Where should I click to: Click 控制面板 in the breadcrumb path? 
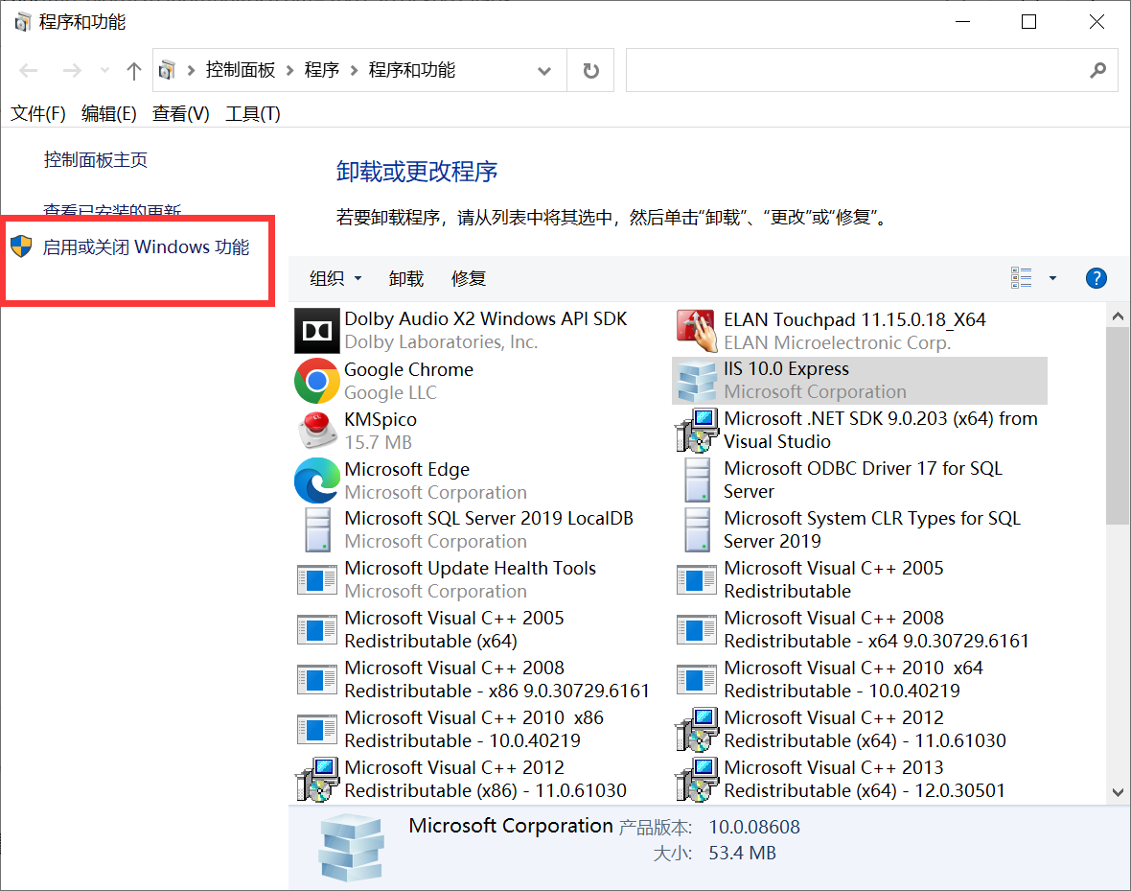point(241,70)
